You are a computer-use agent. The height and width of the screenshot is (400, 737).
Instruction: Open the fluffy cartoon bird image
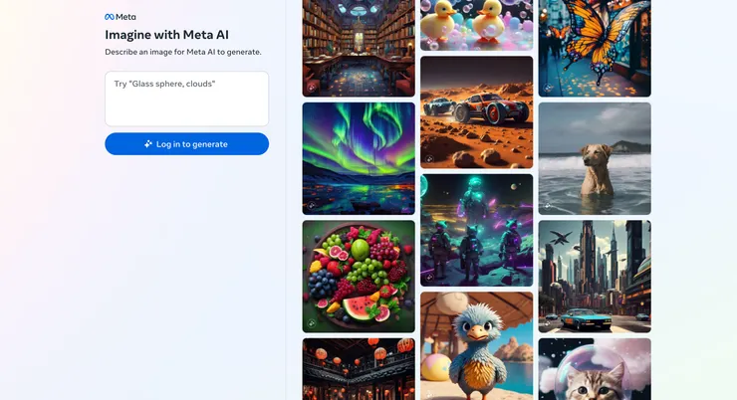tap(477, 346)
